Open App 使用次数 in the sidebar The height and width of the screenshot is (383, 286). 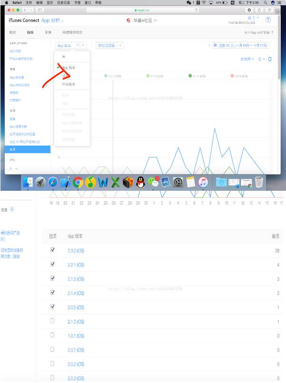pos(18,127)
